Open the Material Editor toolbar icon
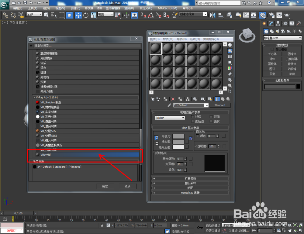The image size is (304, 234). [263, 15]
